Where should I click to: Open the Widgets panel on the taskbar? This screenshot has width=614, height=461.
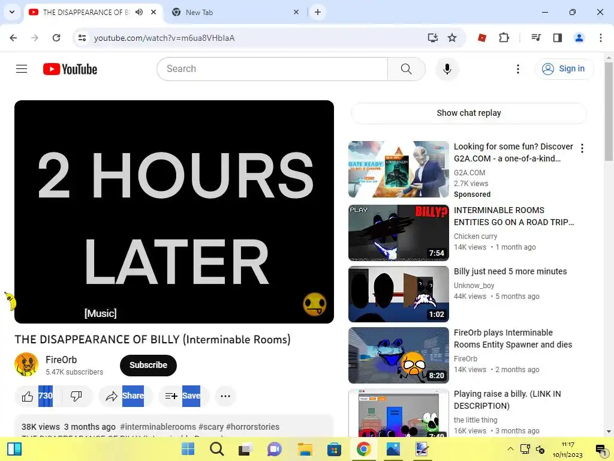click(x=14, y=449)
